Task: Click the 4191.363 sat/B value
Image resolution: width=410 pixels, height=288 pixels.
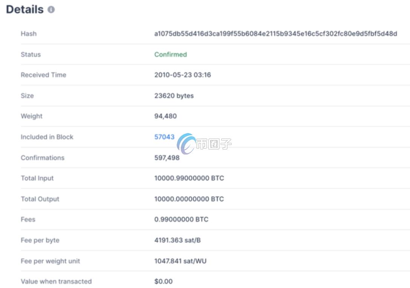Action: click(177, 240)
